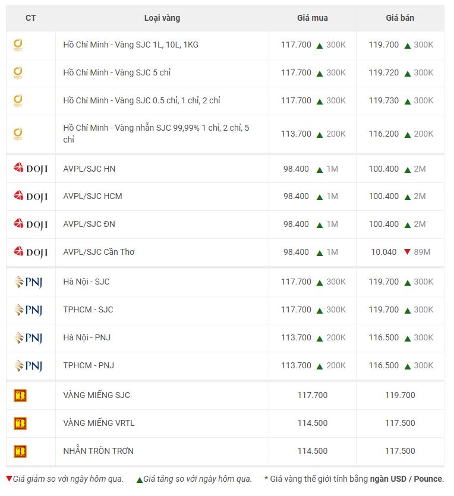Click the DOJI logo in the AVPL/SJC Cần Thơ row
454x496 pixels.
(x=31, y=252)
